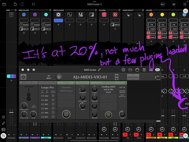Click the New preset button

pyautogui.click(x=130, y=77)
